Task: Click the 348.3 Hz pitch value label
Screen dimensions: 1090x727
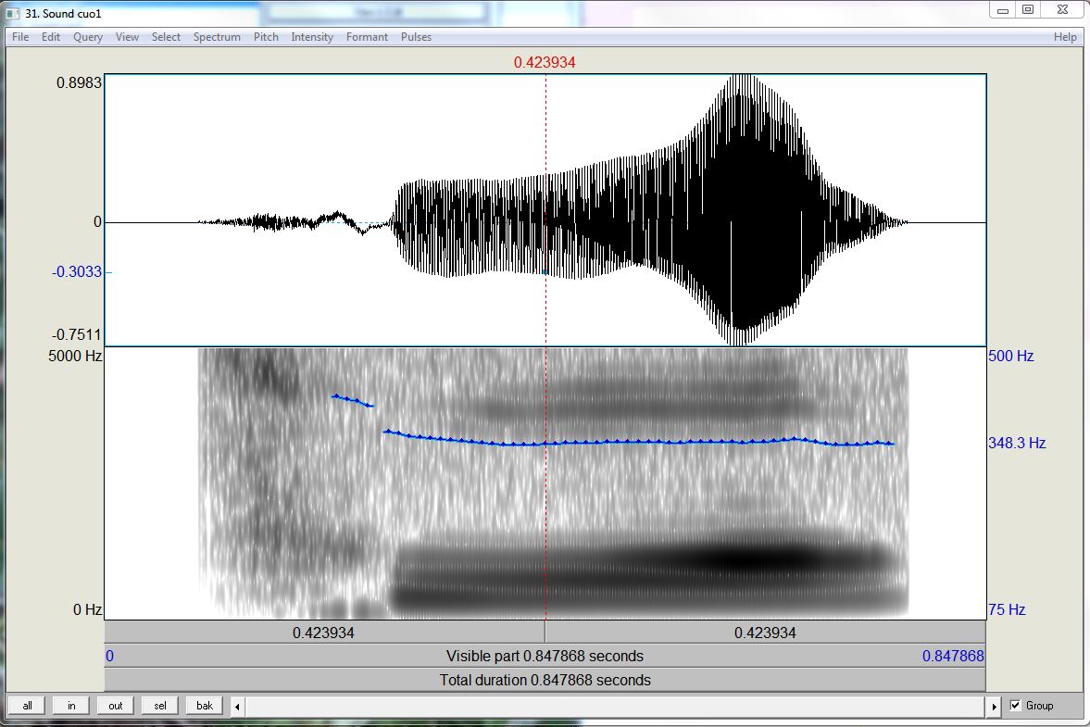Action: click(1017, 443)
